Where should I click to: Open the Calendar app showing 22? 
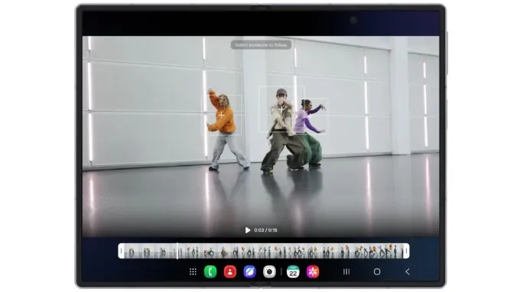pos(293,272)
